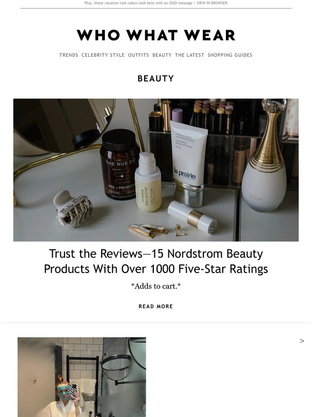Open the Celebrity Style menu link
This screenshot has width=312, height=417.
click(x=103, y=55)
